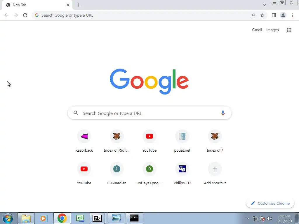This screenshot has width=299, height=224.
Task: Click the Customize Chrome button
Action: coord(270,203)
